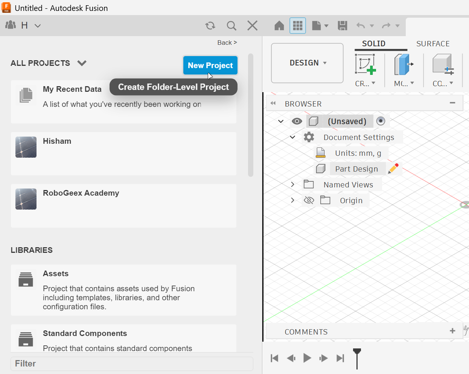Click the team members icon

11,25
